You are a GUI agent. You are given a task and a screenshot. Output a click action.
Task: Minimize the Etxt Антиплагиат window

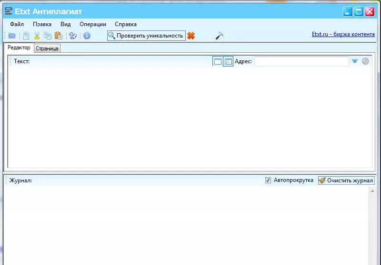(x=348, y=11)
